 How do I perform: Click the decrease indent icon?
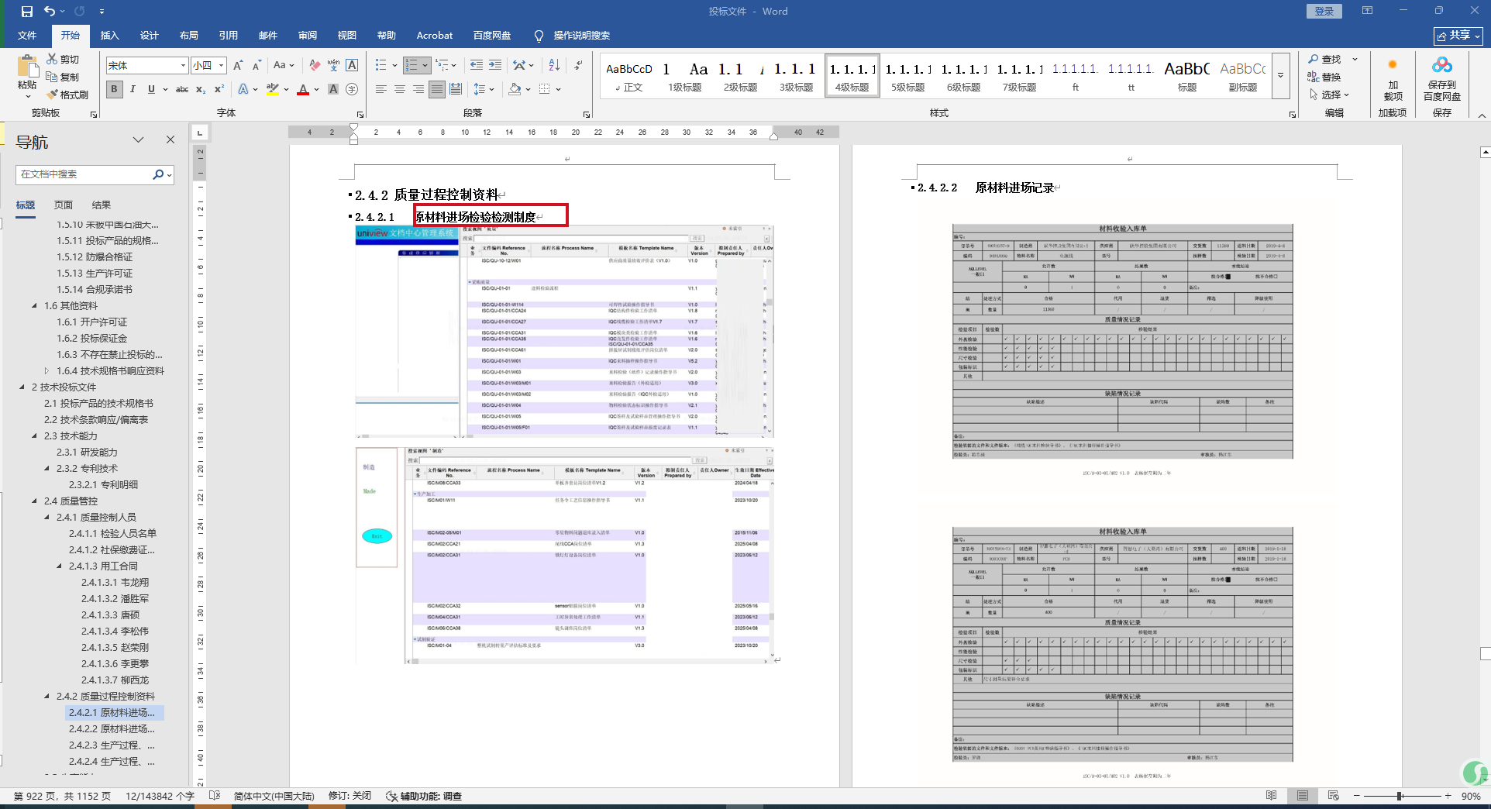click(x=476, y=65)
